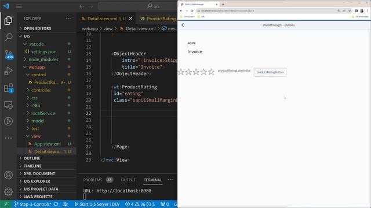Close the Detail.view.xml editor tab
This screenshot has width=371, height=208.
130,18
